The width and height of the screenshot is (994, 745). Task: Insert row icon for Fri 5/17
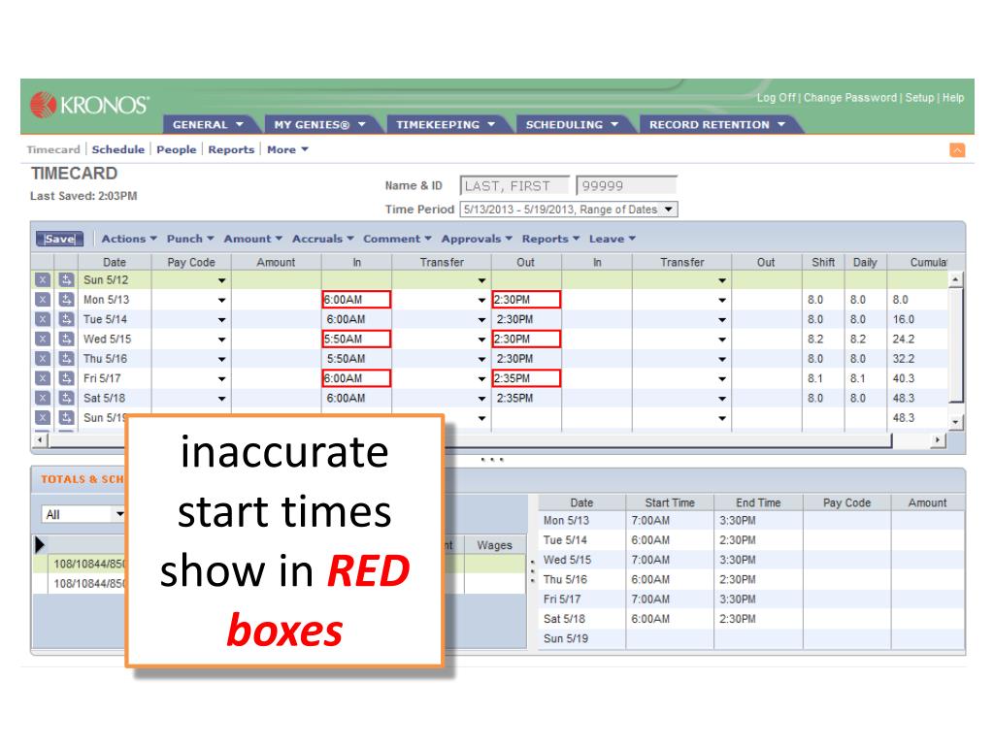tap(66, 378)
